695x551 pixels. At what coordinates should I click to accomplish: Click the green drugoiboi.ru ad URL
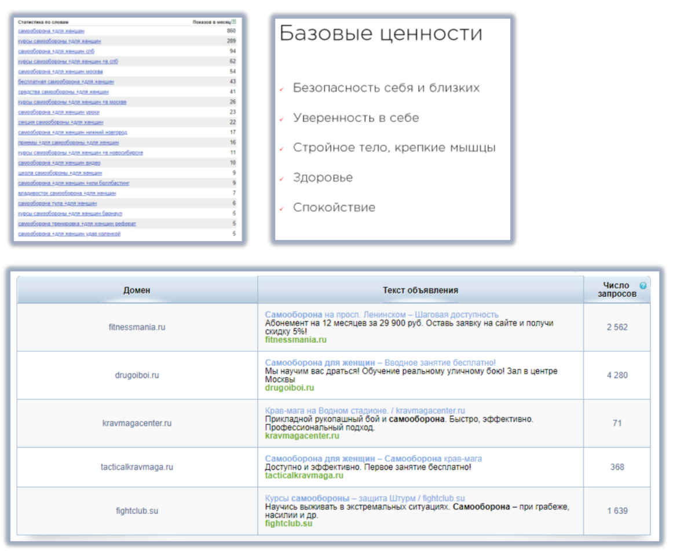click(290, 388)
